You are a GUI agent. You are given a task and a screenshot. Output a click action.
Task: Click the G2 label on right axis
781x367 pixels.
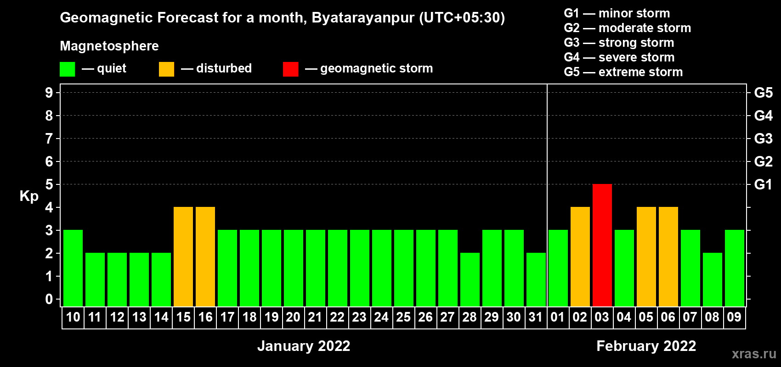[763, 161]
